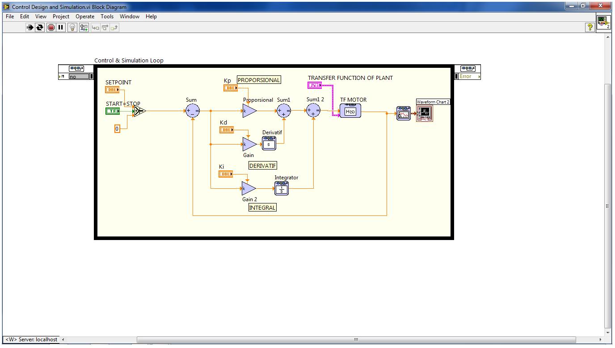This screenshot has height=348, width=615.
Task: Click the INTEGRAL label box
Action: pyautogui.click(x=262, y=207)
